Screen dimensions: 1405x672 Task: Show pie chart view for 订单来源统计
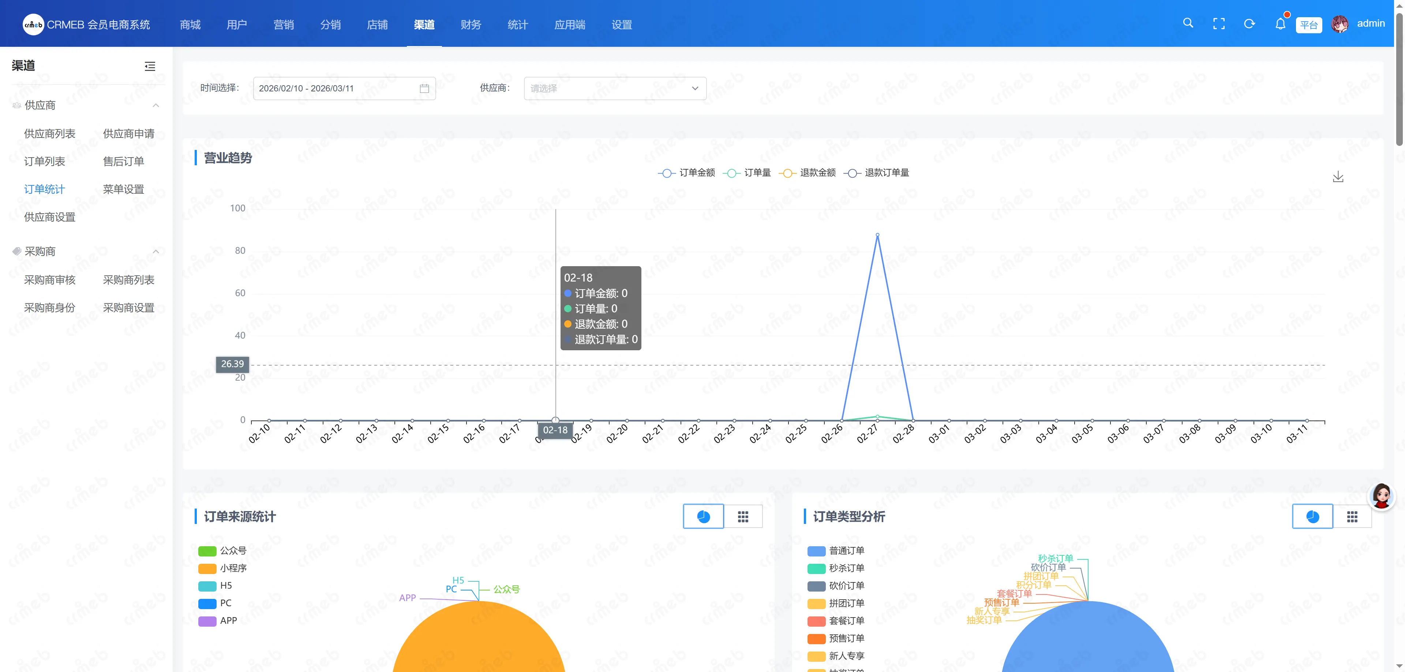[704, 517]
